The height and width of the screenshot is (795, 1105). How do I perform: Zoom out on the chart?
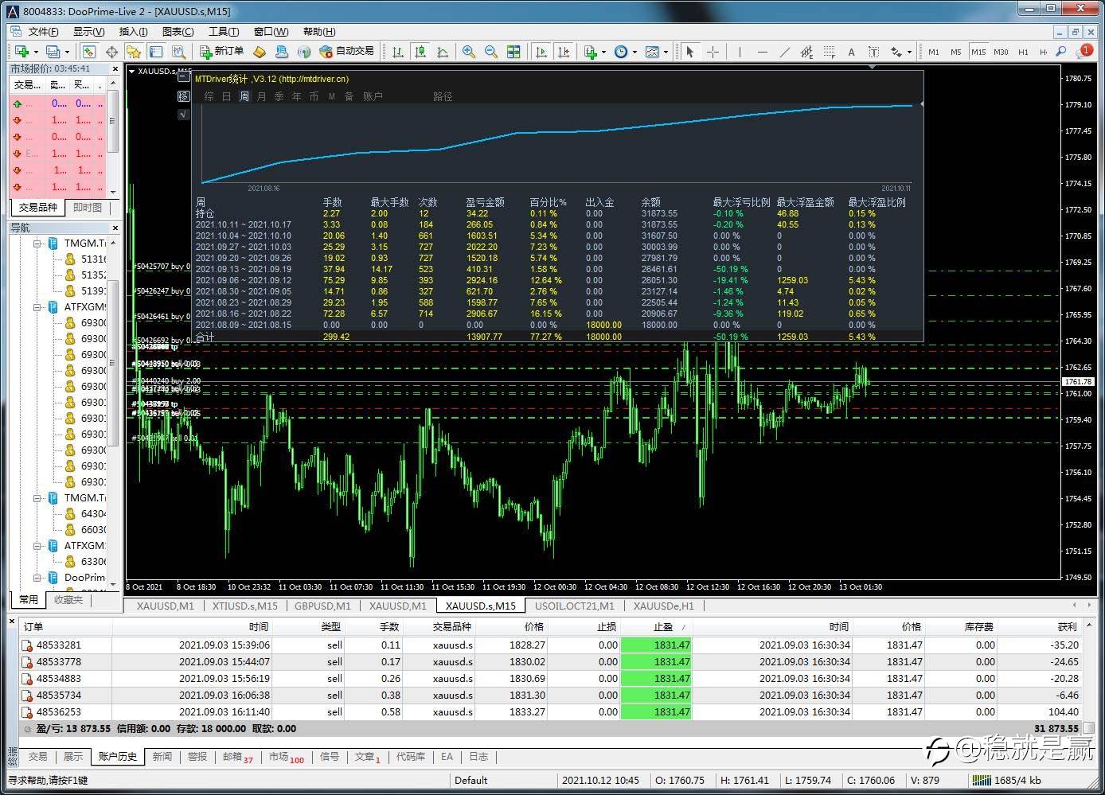(491, 51)
